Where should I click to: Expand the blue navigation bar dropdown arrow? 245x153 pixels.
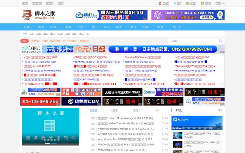click(180, 27)
